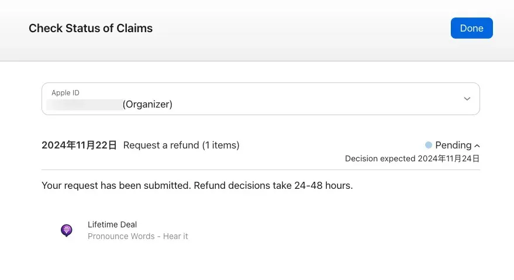Viewport: 514px width, 280px height.
Task: Click the 2024年11月24日 expected decision date
Action: tap(449, 158)
